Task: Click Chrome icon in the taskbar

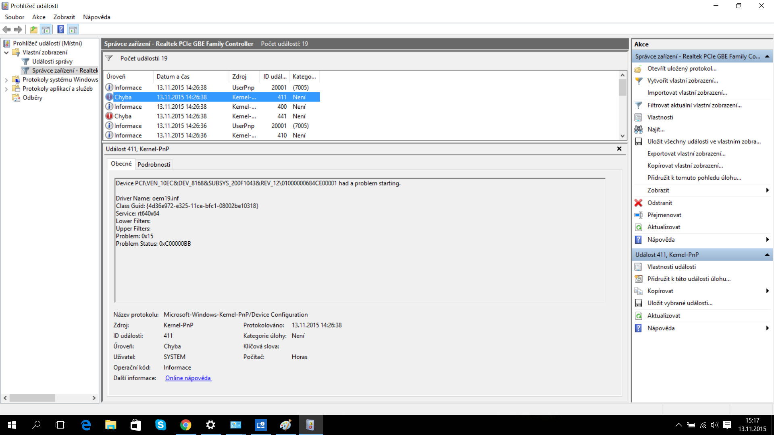Action: tap(185, 425)
